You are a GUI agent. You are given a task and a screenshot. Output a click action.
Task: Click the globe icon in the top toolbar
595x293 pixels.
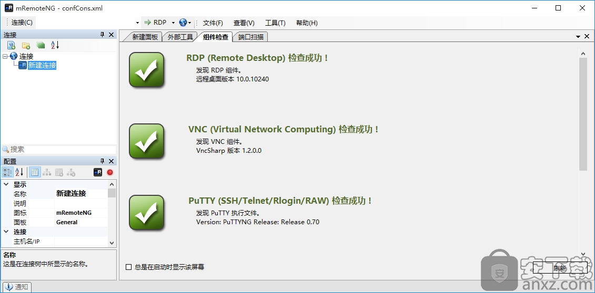183,23
